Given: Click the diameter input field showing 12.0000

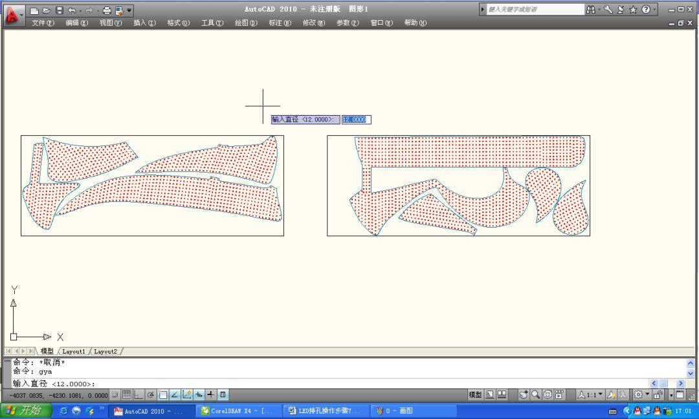Looking at the screenshot, I should [x=355, y=120].
